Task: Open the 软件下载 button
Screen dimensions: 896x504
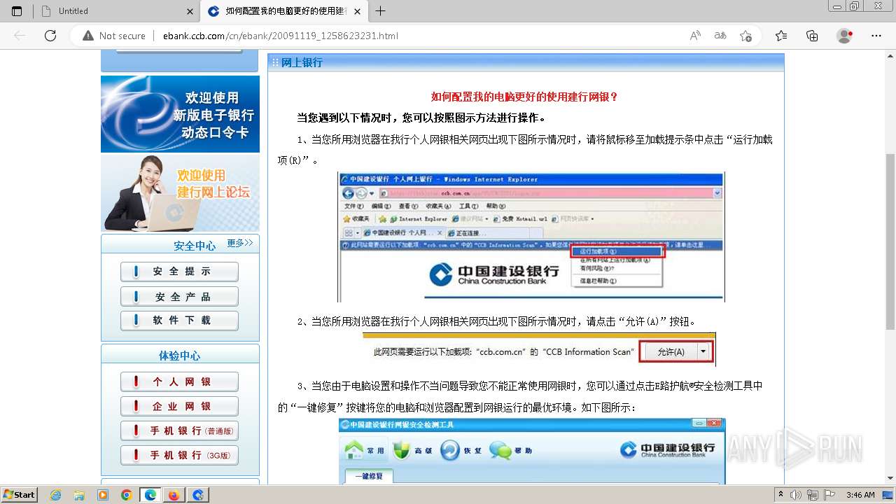Action: pos(179,321)
